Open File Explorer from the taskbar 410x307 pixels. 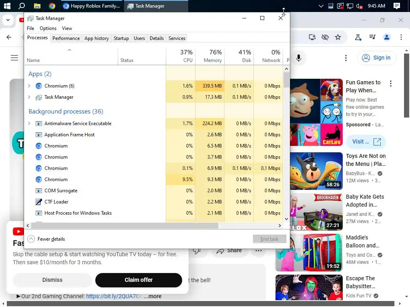(37, 6)
